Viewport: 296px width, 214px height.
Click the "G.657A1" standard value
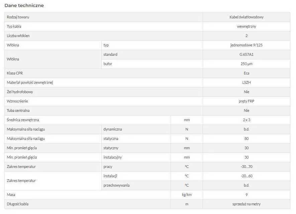(246, 54)
